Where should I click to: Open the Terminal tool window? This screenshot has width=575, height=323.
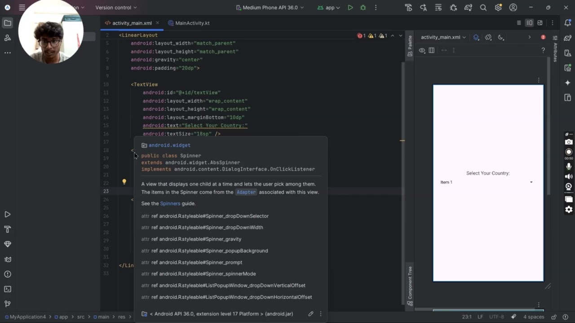(8, 289)
